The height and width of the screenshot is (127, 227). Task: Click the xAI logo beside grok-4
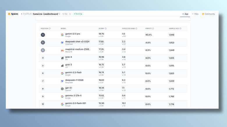[x=62, y=58]
